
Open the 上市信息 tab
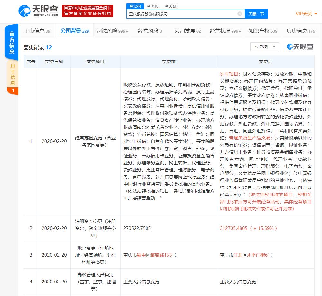click(x=37, y=31)
